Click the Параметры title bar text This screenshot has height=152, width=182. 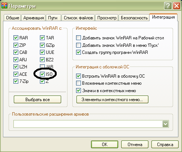pos(22,6)
